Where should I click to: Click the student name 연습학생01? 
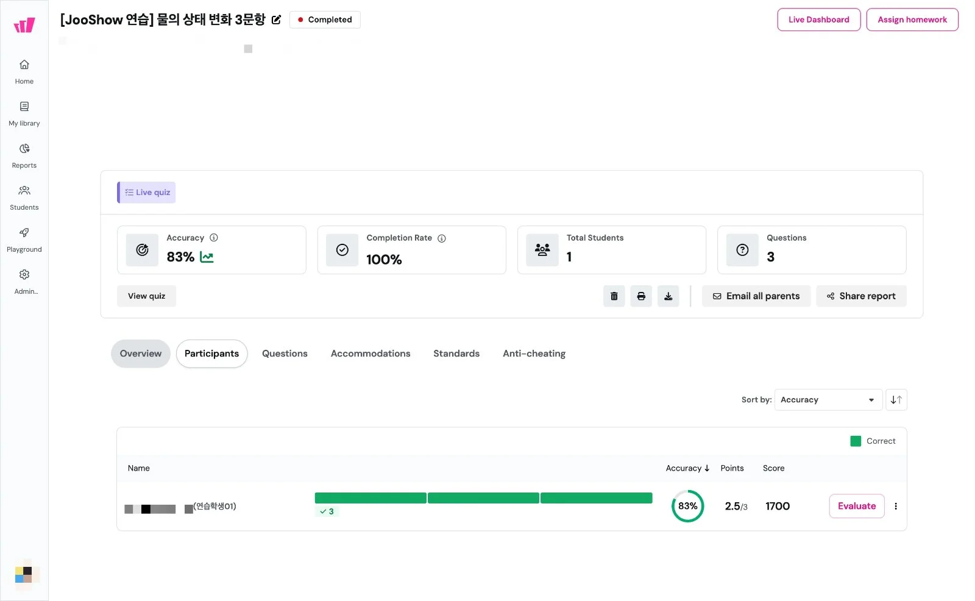214,506
